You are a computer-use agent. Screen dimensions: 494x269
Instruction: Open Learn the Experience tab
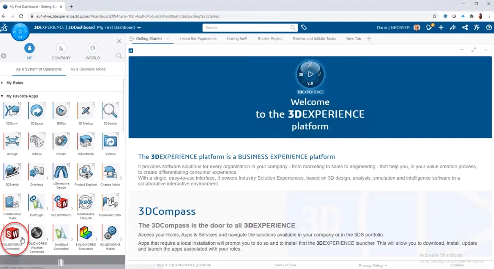198,39
